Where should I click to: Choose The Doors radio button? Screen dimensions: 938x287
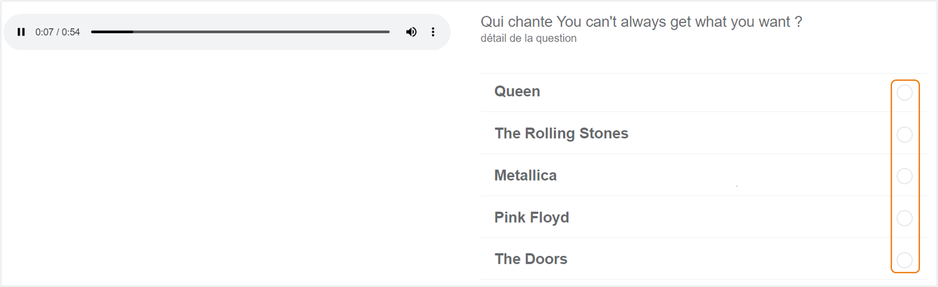click(x=904, y=260)
